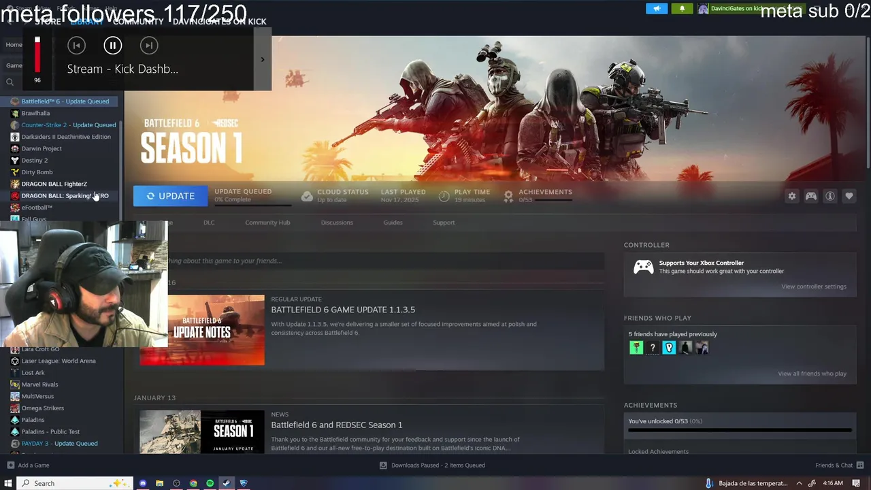
Task: Open Discord from taskbar
Action: [143, 483]
